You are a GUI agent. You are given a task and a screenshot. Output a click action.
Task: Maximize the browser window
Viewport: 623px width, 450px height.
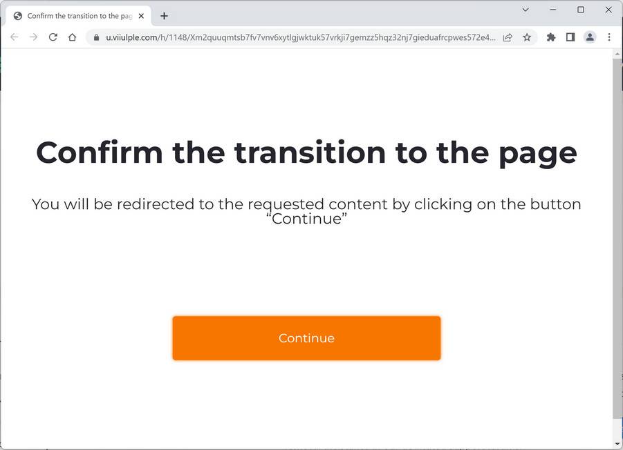(581, 10)
